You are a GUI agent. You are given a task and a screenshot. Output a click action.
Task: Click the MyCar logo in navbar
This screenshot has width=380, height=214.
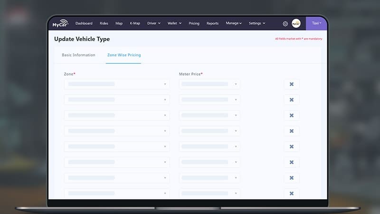click(x=60, y=23)
